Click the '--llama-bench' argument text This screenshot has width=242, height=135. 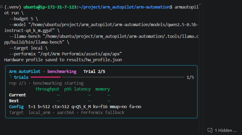pyautogui.click(x=25, y=36)
